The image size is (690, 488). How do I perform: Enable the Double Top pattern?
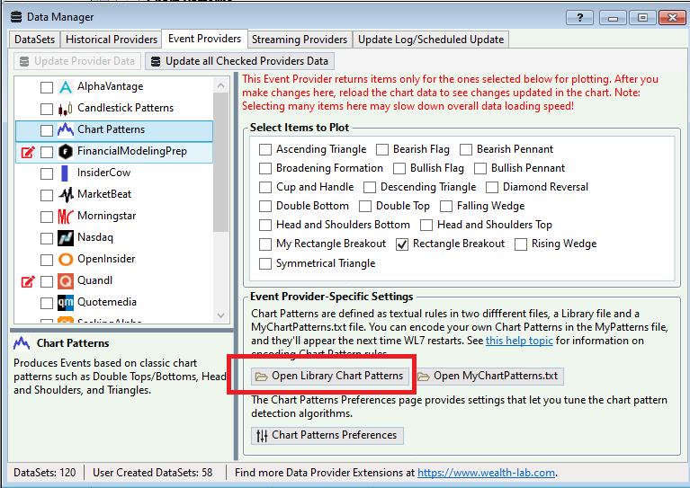365,206
